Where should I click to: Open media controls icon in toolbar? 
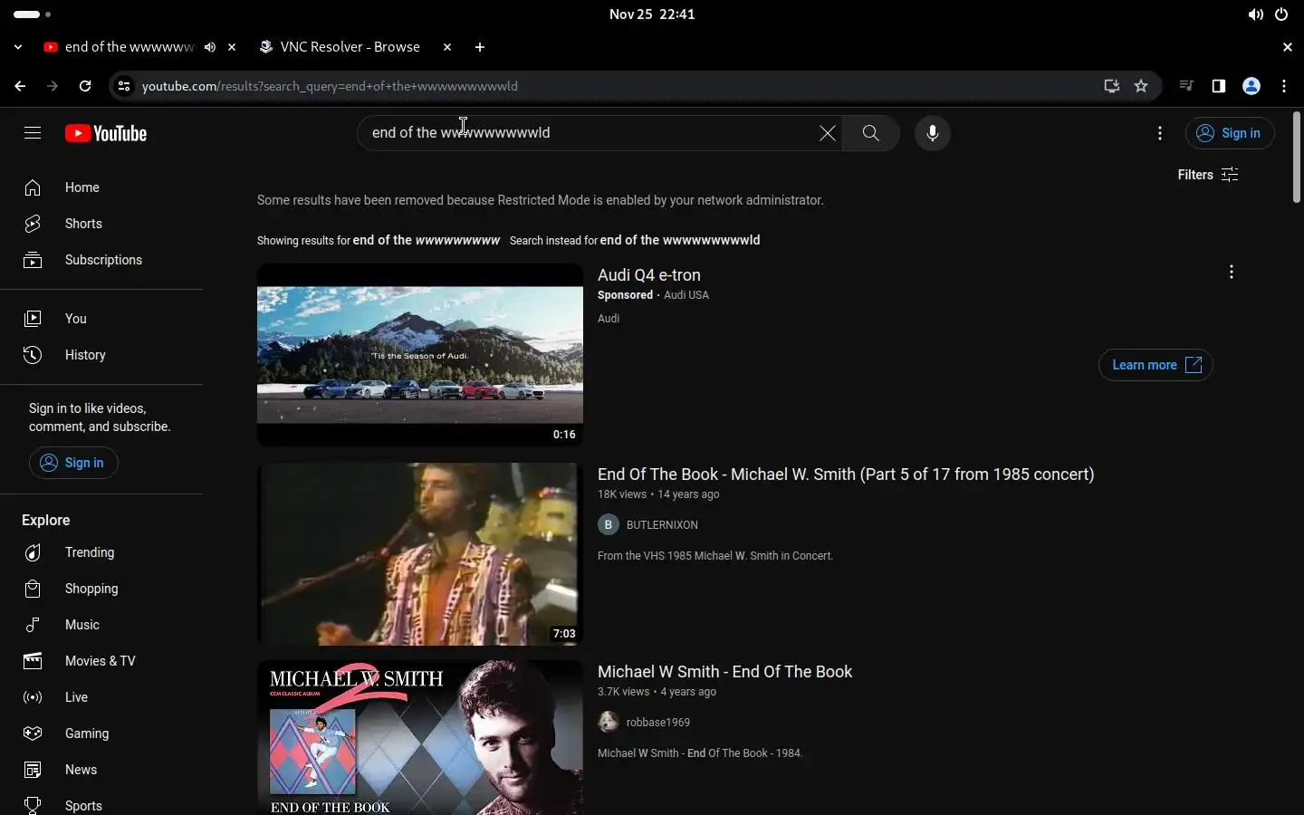click(1186, 86)
